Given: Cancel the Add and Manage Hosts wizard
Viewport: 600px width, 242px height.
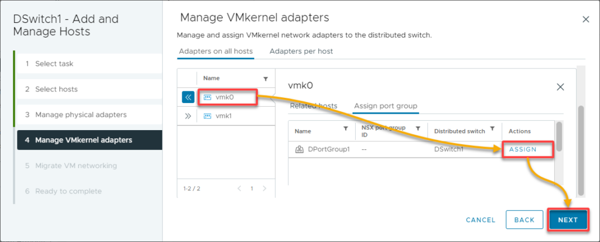Looking at the screenshot, I should pyautogui.click(x=481, y=220).
